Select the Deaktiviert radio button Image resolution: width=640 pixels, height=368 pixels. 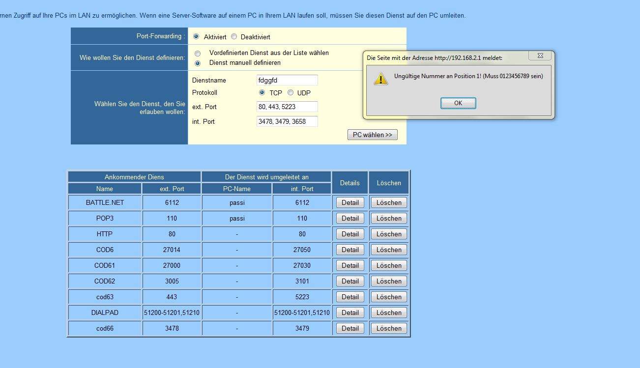tap(233, 36)
